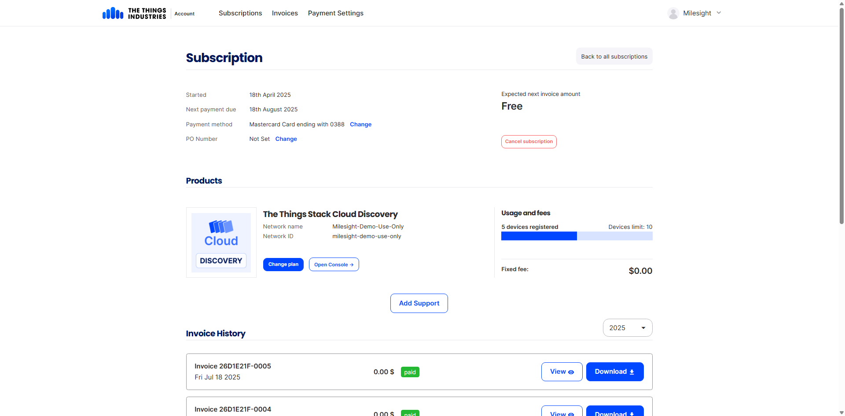Download invoice 26D1E21F-0005
The width and height of the screenshot is (845, 416).
pos(614,372)
